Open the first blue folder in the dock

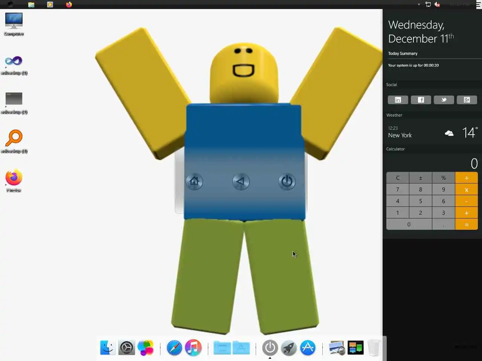click(x=222, y=348)
